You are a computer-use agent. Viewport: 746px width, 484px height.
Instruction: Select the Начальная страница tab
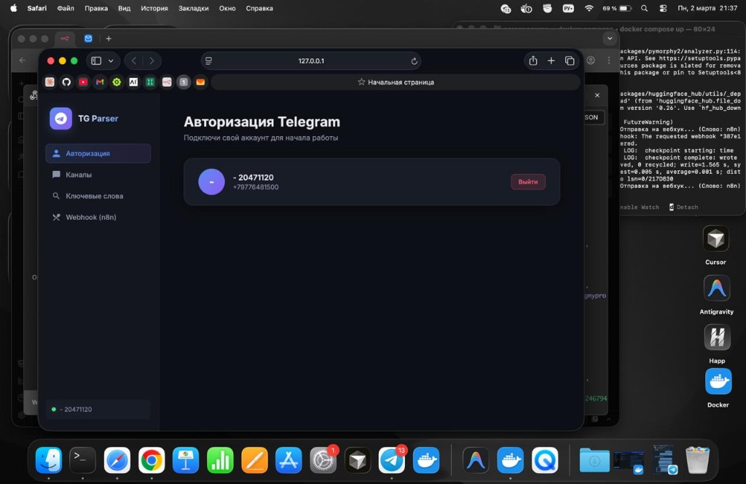pyautogui.click(x=396, y=82)
